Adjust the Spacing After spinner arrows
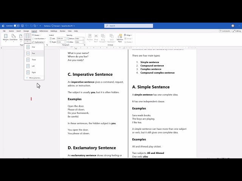 pyautogui.click(x=84, y=42)
